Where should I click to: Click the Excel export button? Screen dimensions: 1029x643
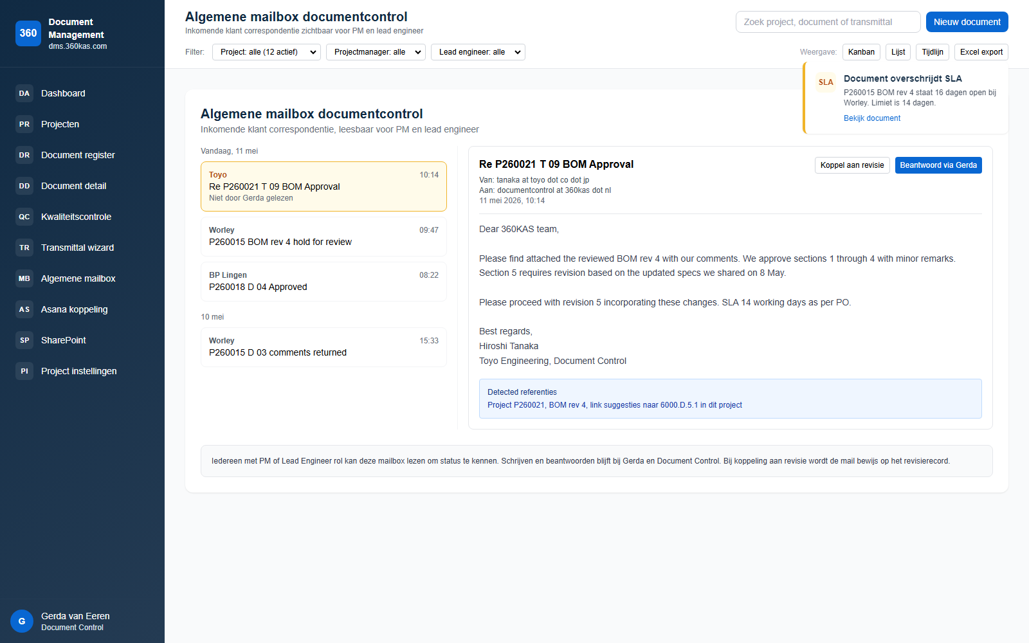pyautogui.click(x=981, y=52)
